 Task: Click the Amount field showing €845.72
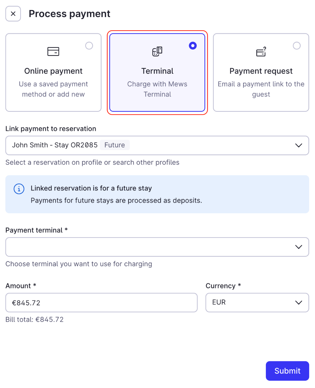pos(101,303)
